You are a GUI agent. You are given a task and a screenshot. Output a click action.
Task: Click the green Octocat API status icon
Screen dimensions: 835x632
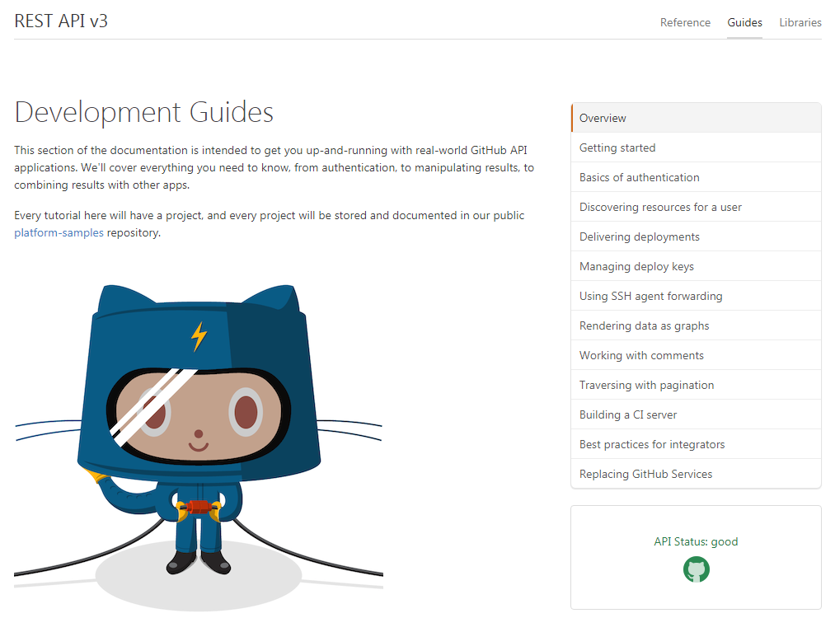[696, 569]
